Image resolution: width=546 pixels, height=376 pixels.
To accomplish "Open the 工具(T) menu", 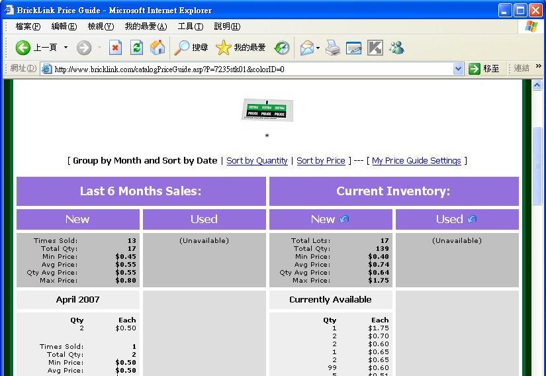I will 190,26.
